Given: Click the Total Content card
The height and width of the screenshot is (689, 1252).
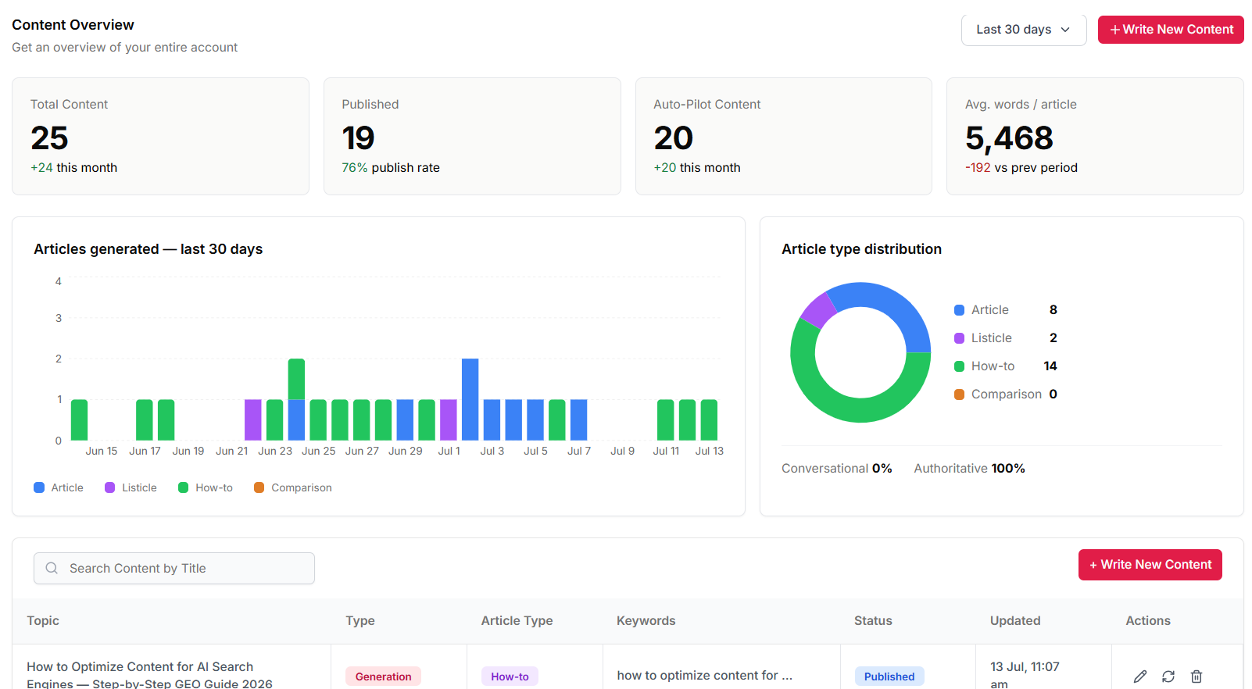Looking at the screenshot, I should click(x=160, y=136).
